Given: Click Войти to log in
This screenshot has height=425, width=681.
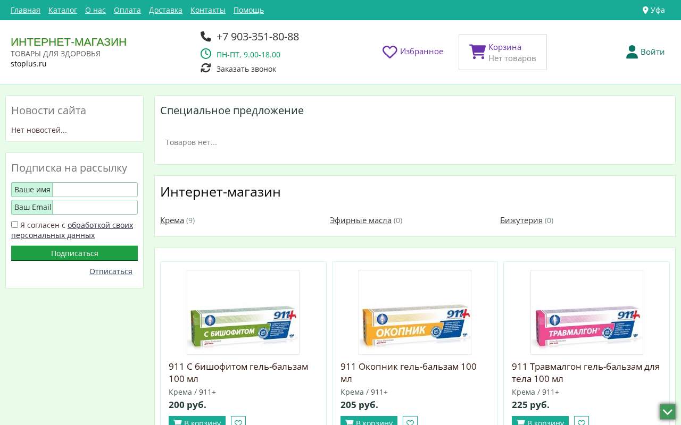Looking at the screenshot, I should point(652,52).
